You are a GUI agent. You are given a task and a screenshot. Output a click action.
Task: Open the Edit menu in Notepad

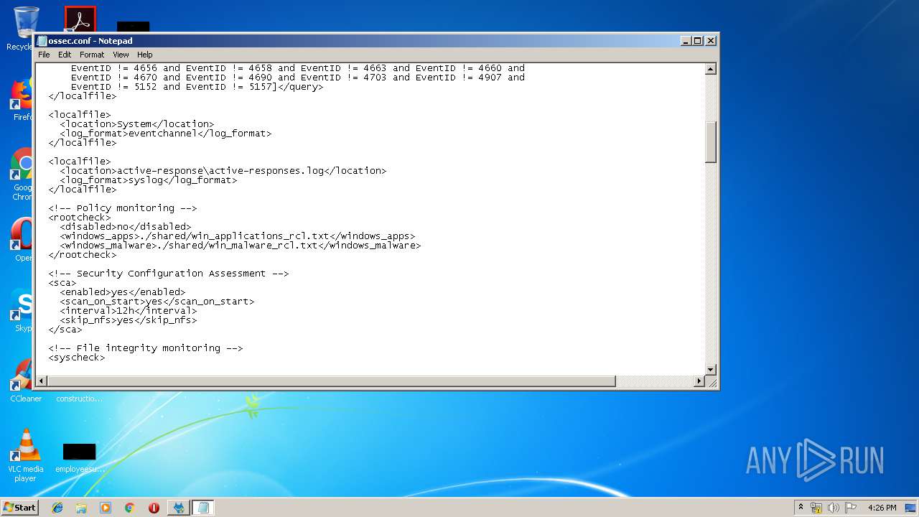click(65, 55)
